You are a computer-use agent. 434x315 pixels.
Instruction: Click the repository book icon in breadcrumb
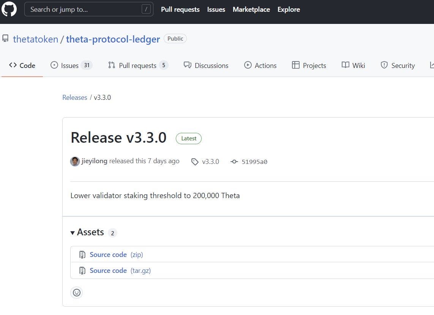click(5, 38)
